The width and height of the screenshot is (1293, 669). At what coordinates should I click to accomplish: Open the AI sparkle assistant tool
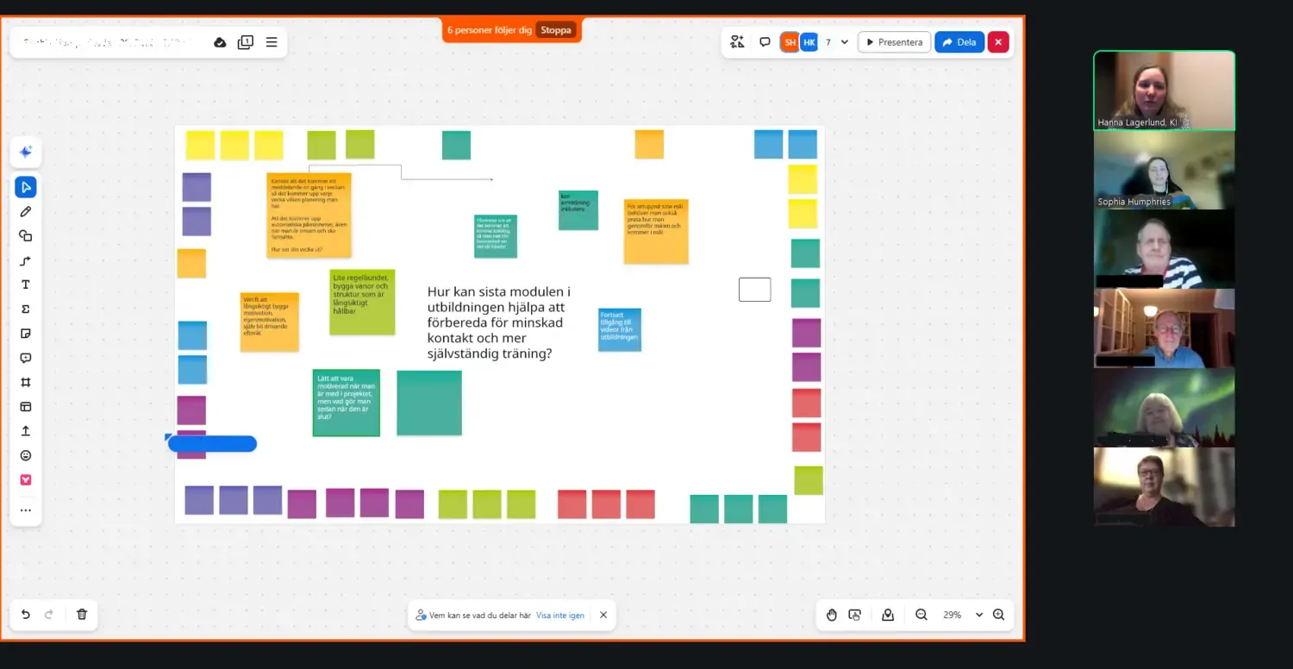(26, 153)
